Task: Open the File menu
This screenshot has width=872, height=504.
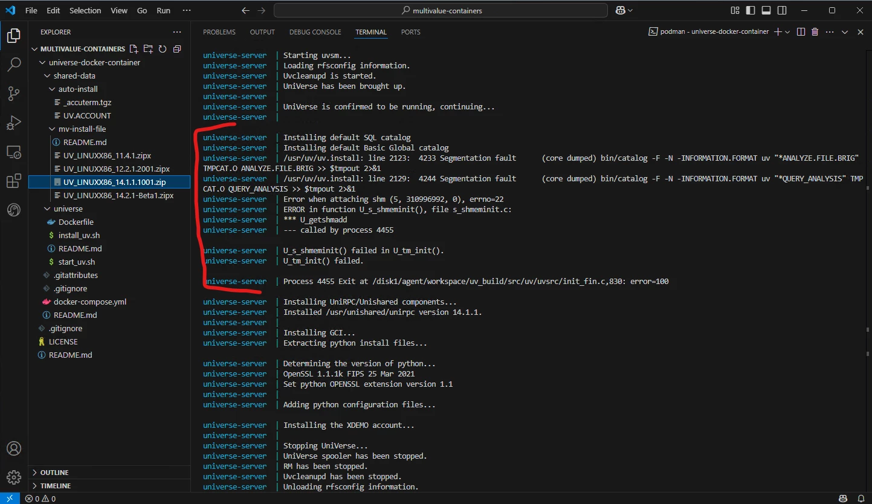Action: pos(31,10)
